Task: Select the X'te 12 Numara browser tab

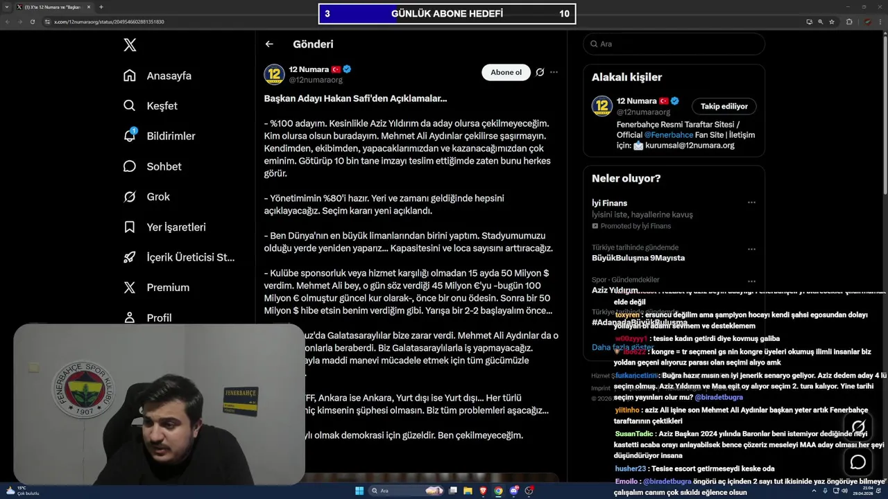Action: (53, 7)
